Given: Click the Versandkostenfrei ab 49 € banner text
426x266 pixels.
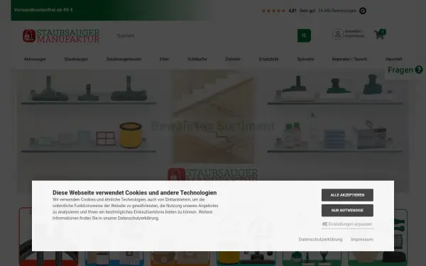Looking at the screenshot, I should click(x=43, y=10).
